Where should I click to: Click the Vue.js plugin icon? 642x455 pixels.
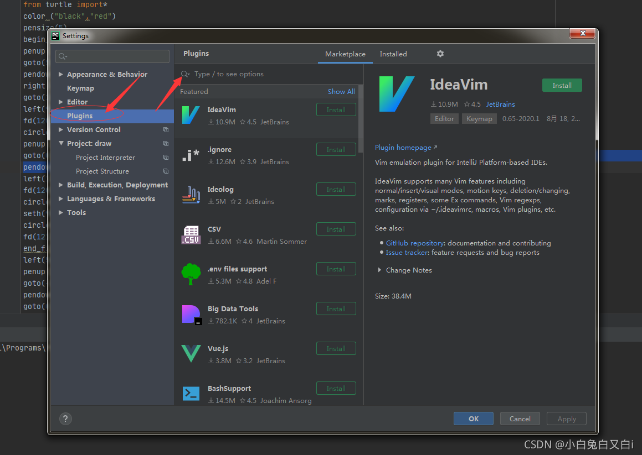pyautogui.click(x=191, y=354)
